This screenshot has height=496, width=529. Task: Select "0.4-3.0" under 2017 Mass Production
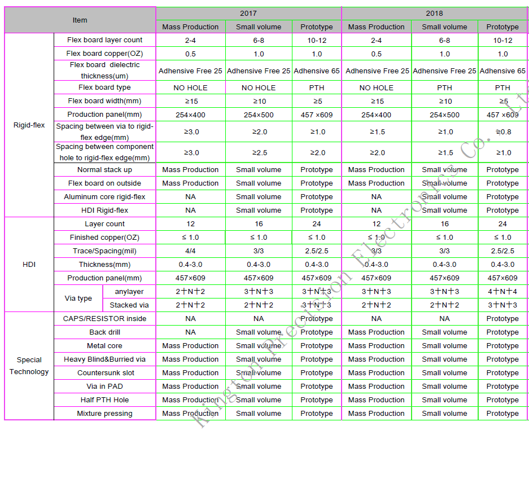(x=190, y=264)
